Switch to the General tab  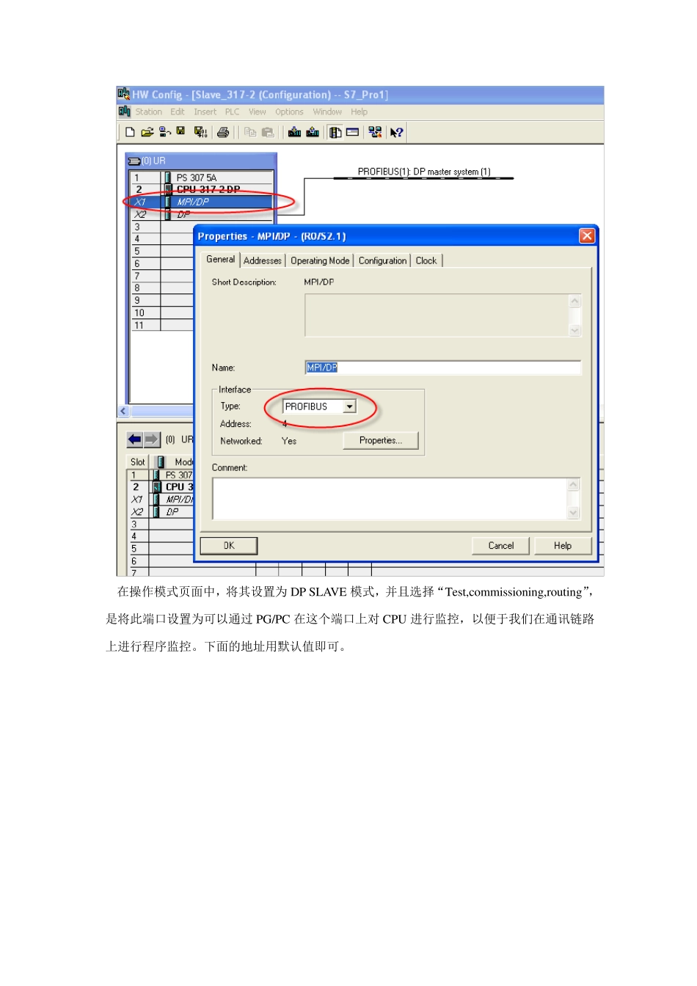pyautogui.click(x=220, y=260)
